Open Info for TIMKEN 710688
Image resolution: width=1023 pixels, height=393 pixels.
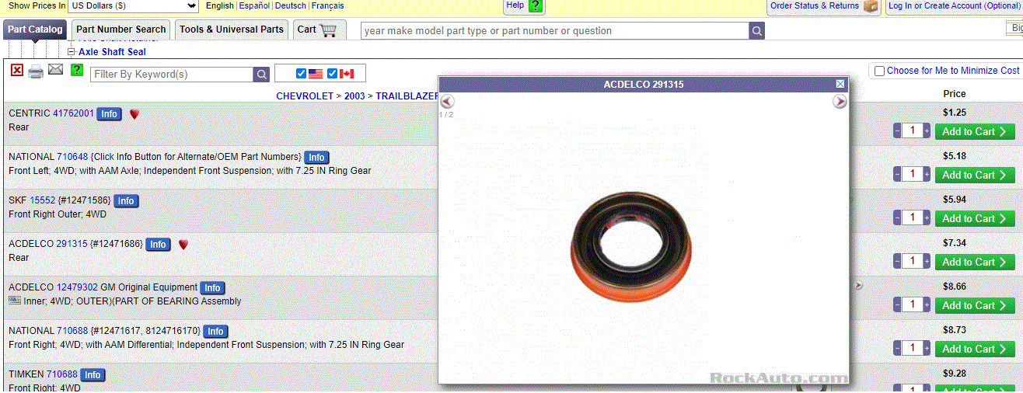point(93,375)
